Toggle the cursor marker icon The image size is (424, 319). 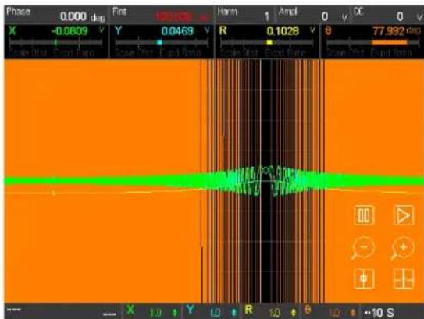tap(364, 278)
